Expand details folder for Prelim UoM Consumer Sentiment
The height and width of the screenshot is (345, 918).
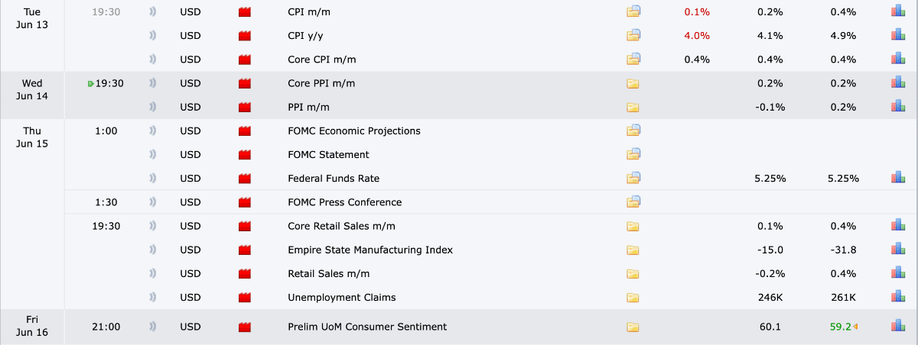633,327
